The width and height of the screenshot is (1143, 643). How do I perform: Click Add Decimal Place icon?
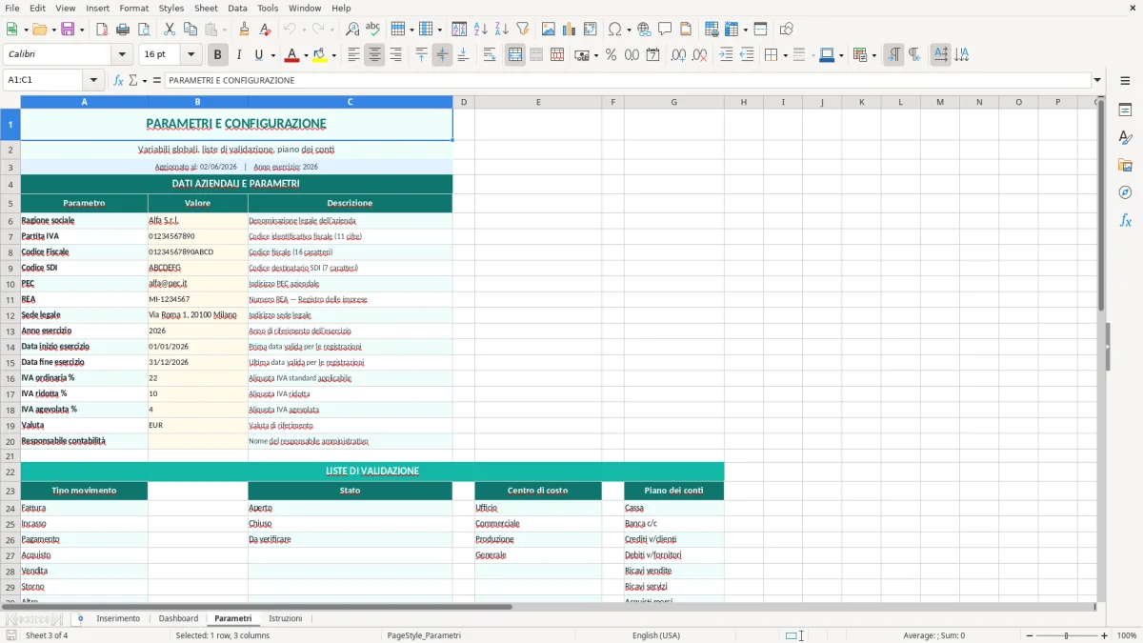(678, 55)
